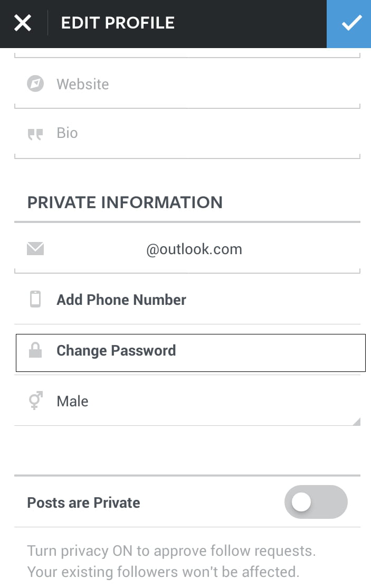Tap the padlock icon

coord(35,350)
